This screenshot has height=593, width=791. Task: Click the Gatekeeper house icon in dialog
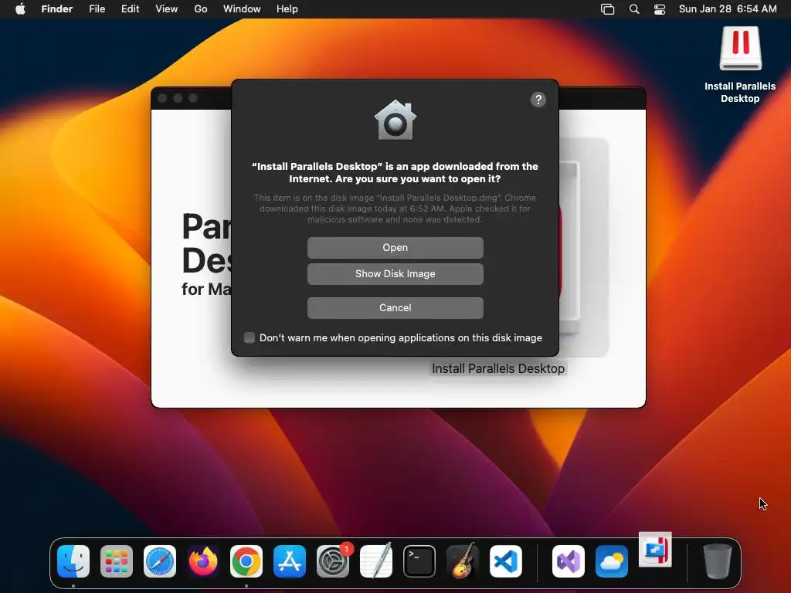click(395, 120)
